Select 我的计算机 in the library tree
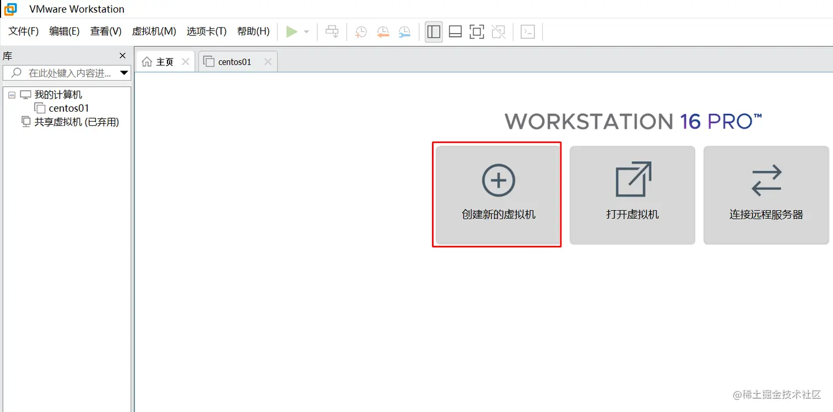The height and width of the screenshot is (412, 833). (58, 95)
